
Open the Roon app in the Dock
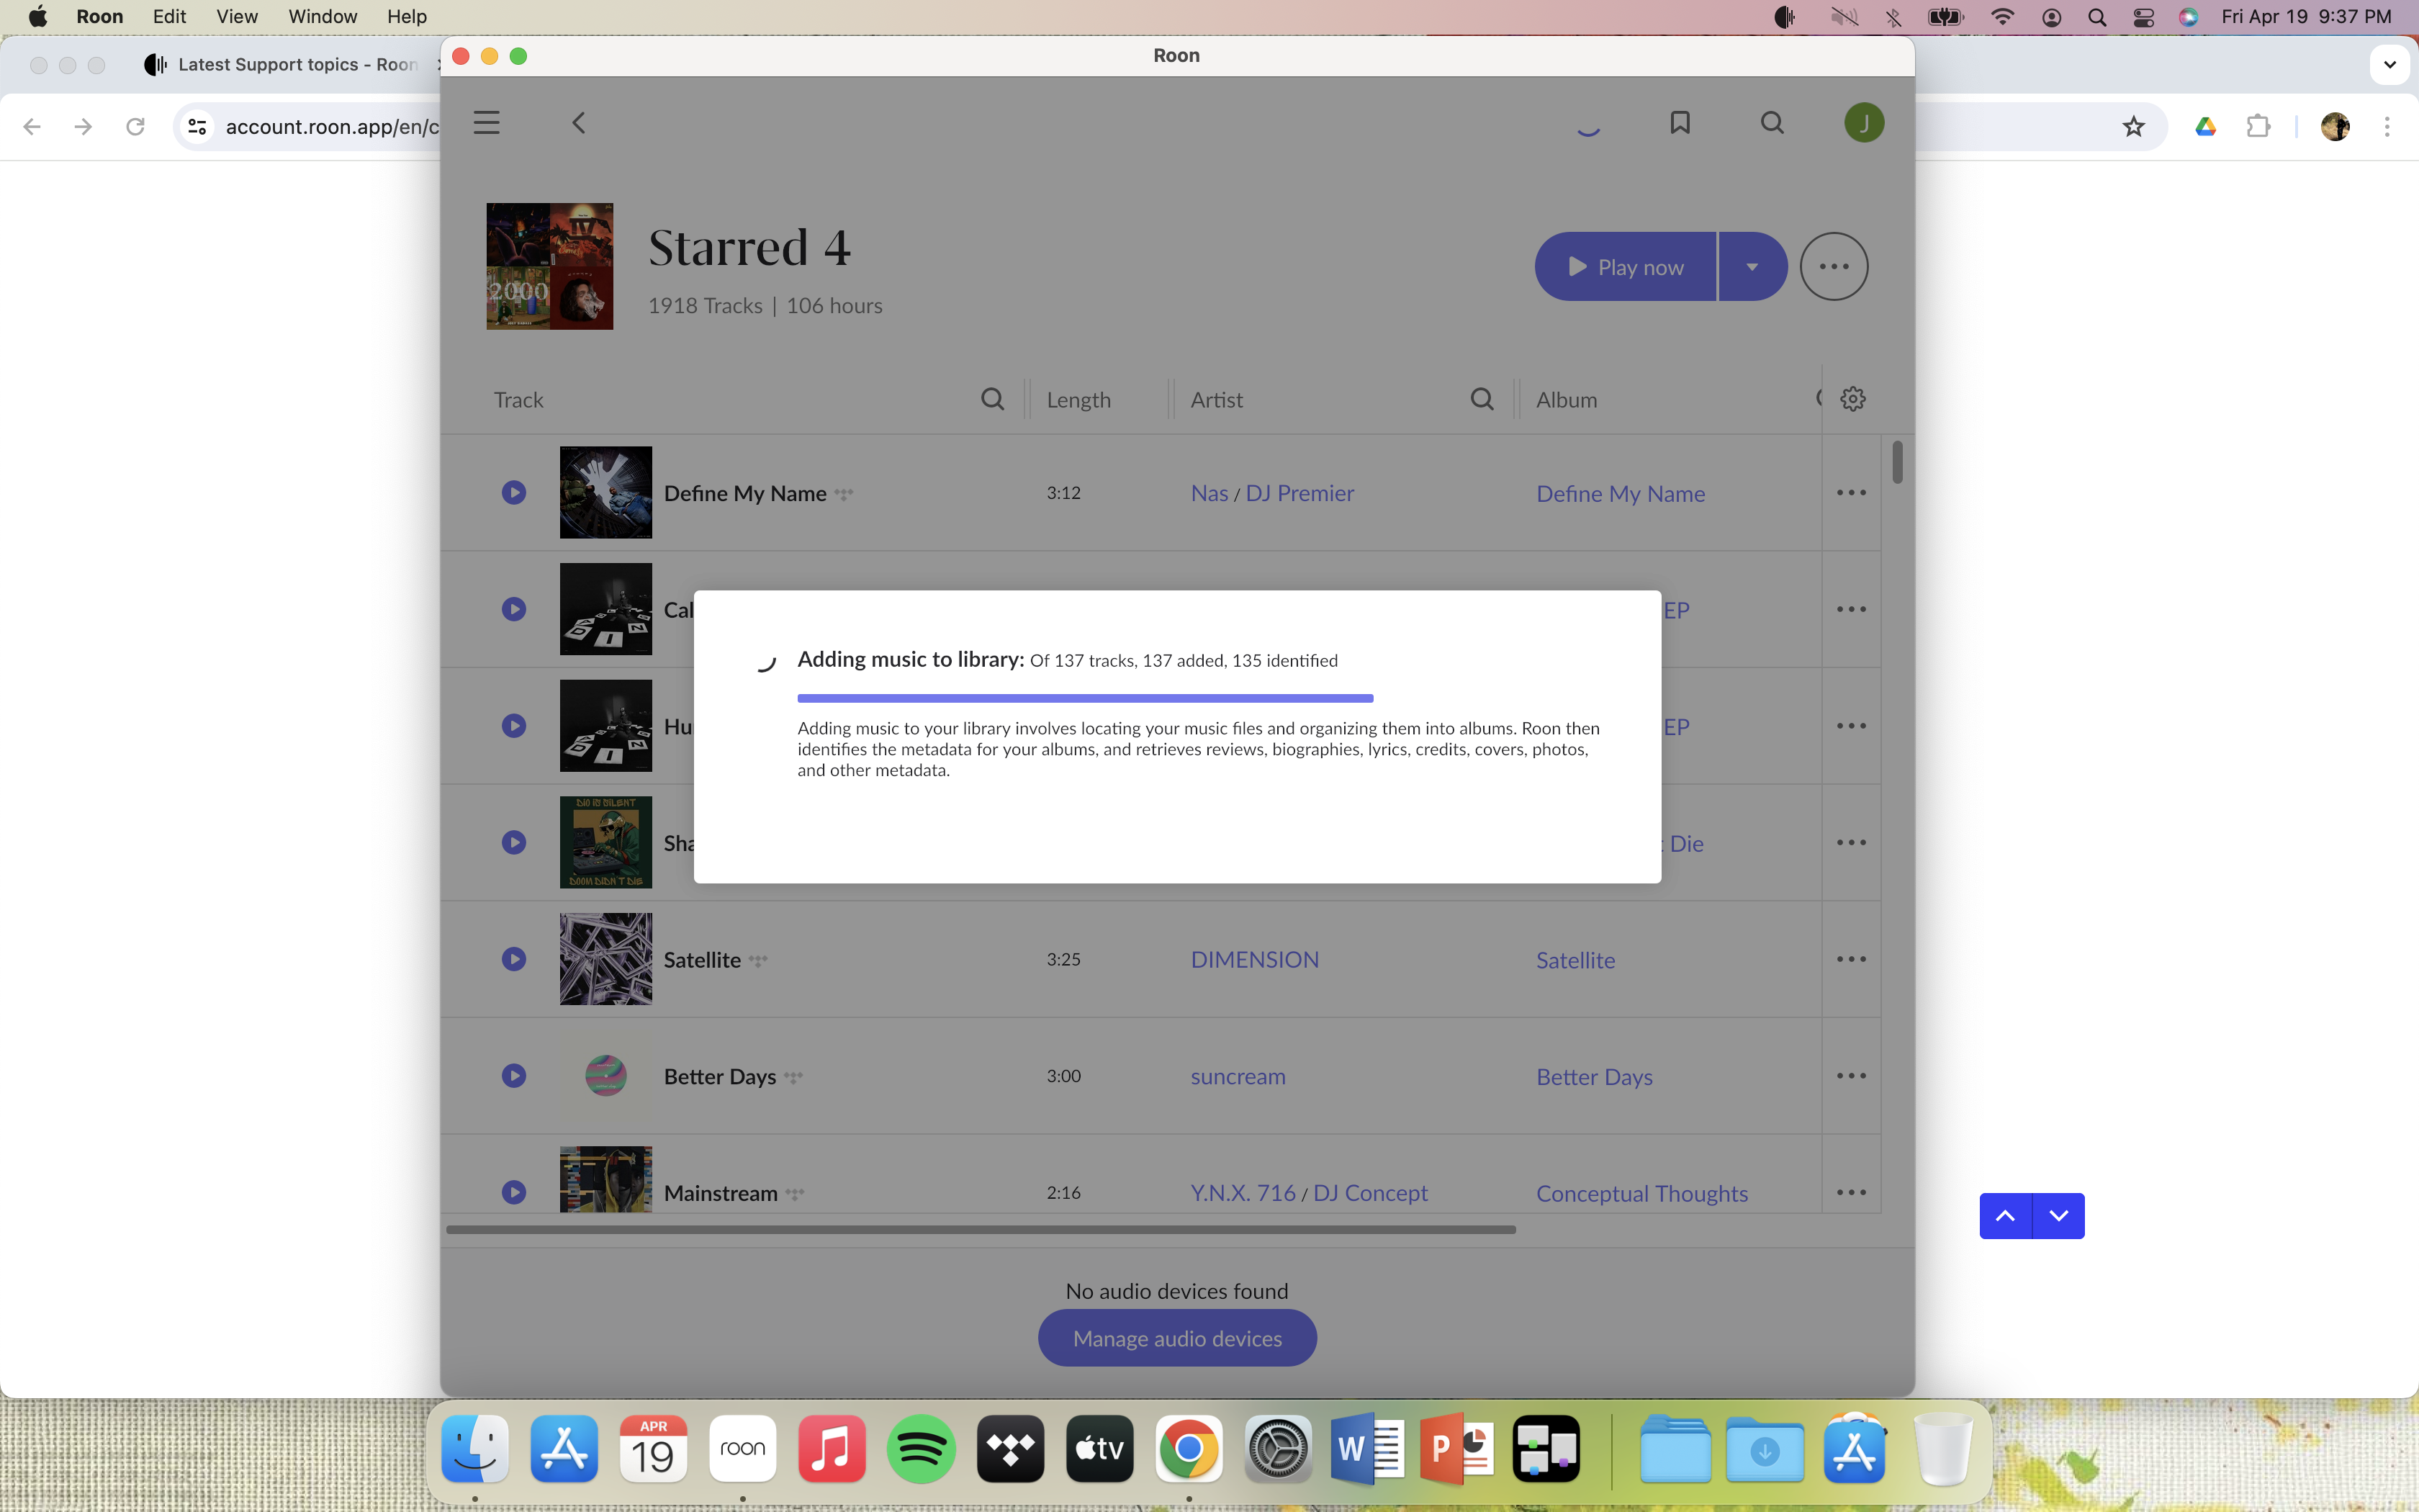tap(743, 1448)
